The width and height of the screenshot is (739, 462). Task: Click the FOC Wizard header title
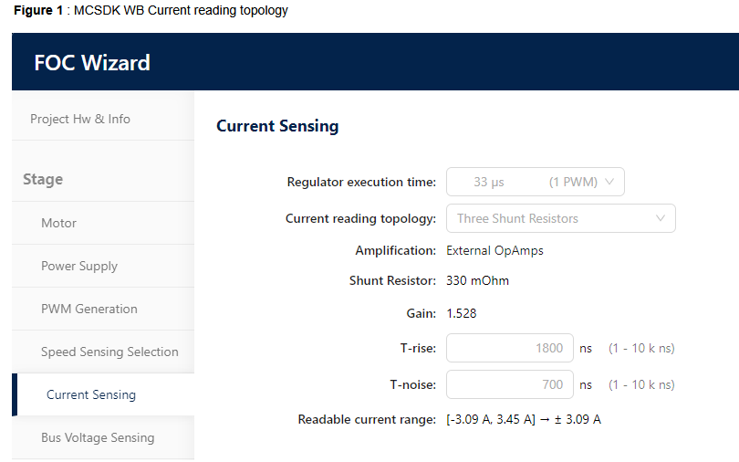92,63
